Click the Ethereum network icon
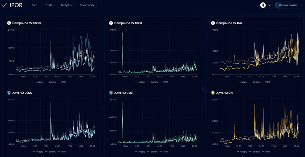 click(263, 5)
